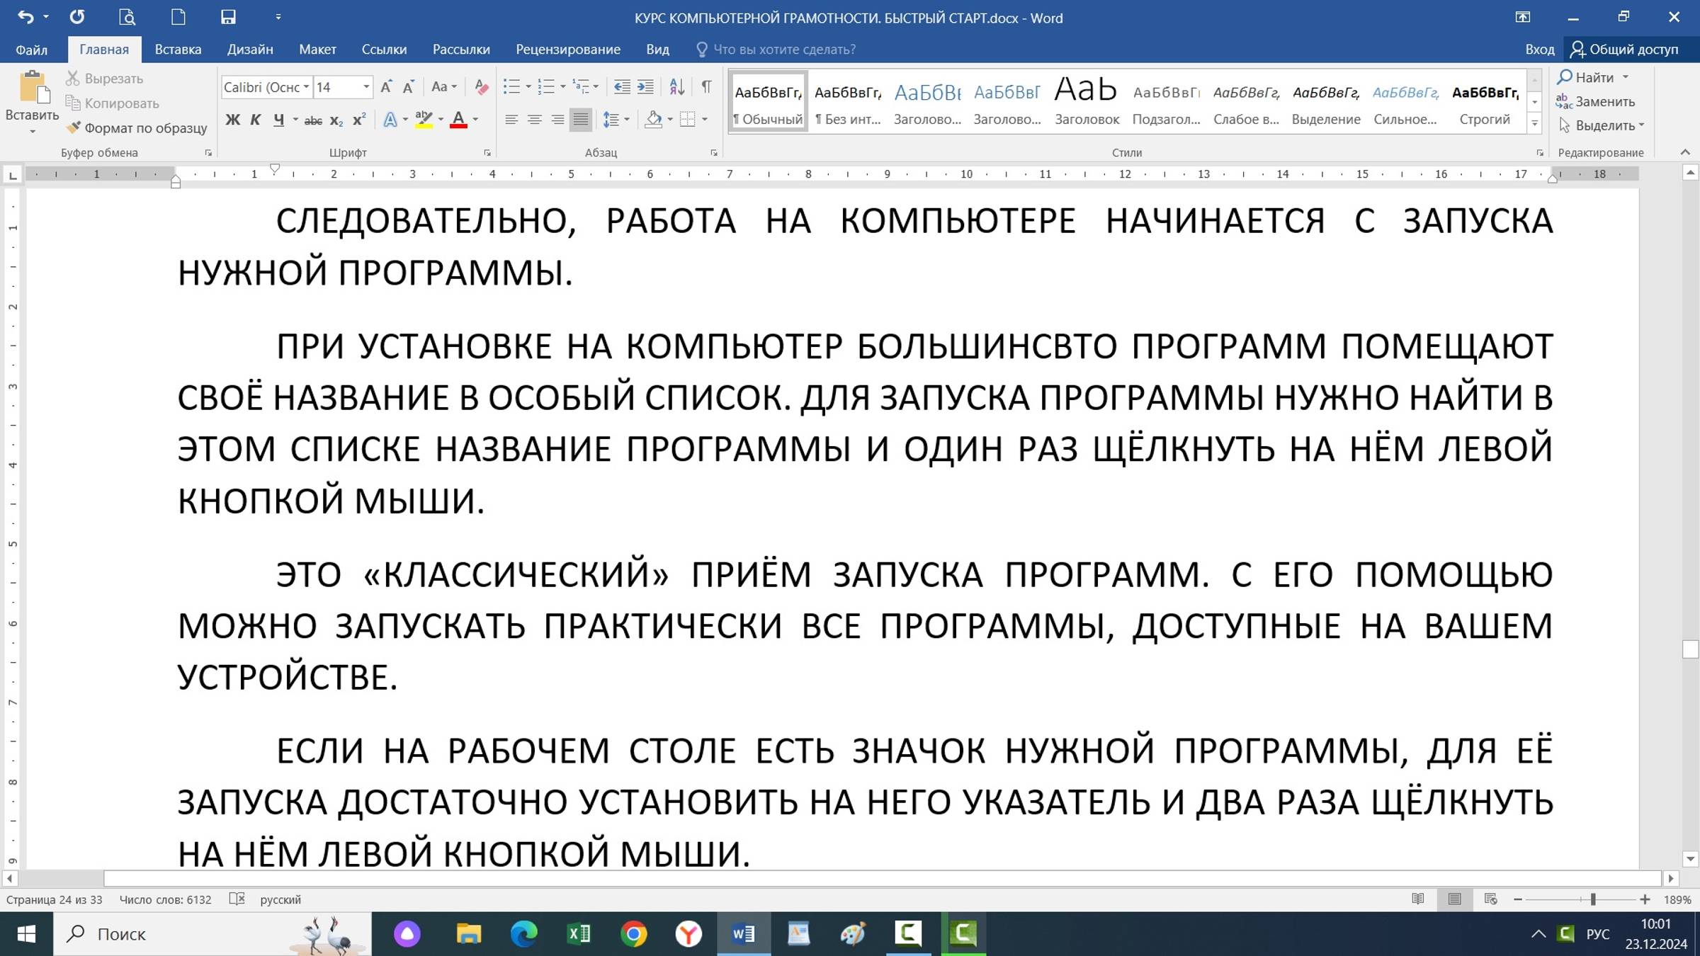Click the Print Preview icon in quick access toolbar

(127, 17)
